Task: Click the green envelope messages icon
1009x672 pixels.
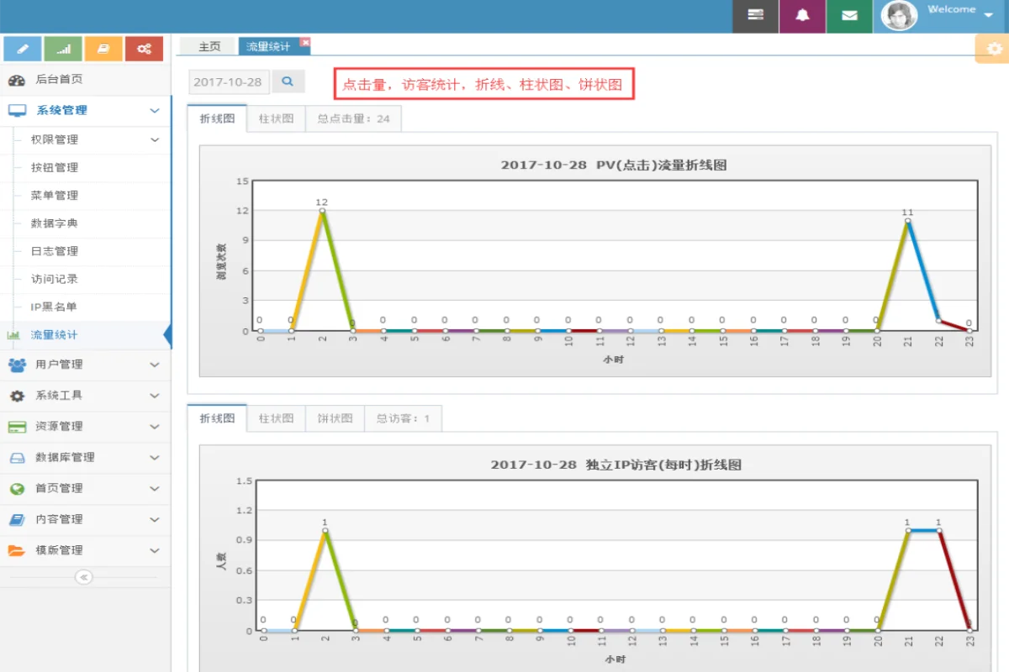Action: click(x=849, y=16)
